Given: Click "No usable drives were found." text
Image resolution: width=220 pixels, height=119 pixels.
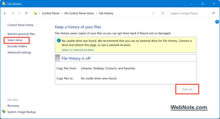Looking at the screenshot, I should click(99, 78).
